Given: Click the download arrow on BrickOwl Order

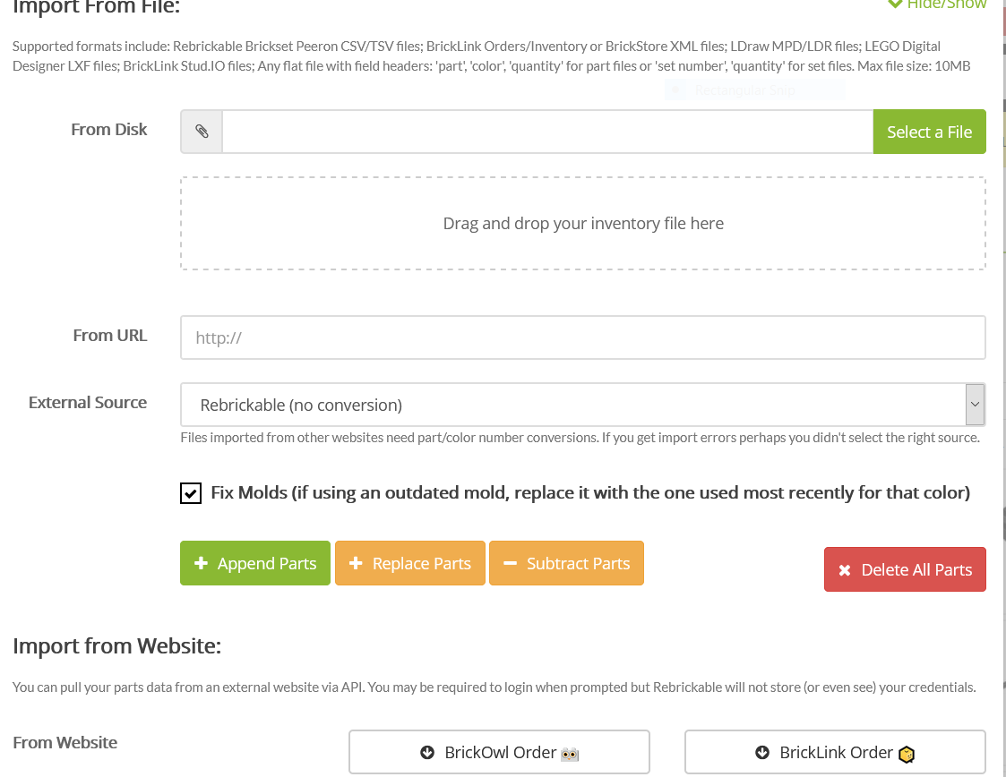Looking at the screenshot, I should pyautogui.click(x=426, y=753).
